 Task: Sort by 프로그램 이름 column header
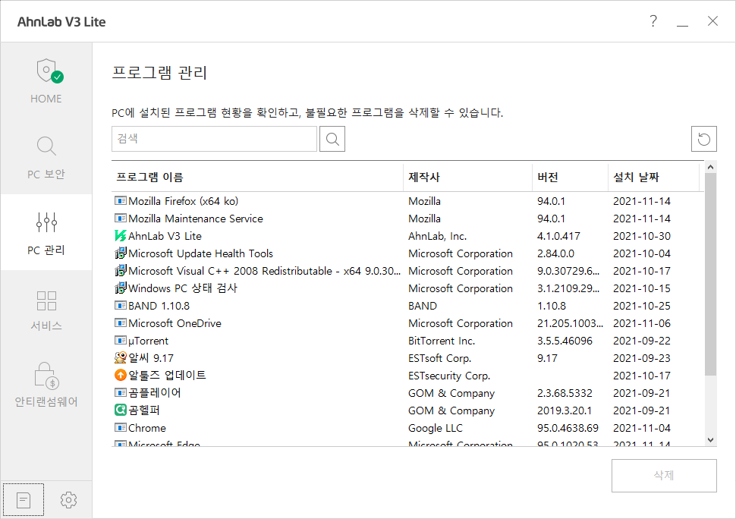pos(257,177)
